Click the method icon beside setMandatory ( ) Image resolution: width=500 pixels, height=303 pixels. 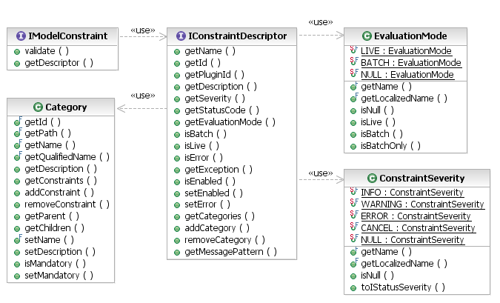click(17, 276)
